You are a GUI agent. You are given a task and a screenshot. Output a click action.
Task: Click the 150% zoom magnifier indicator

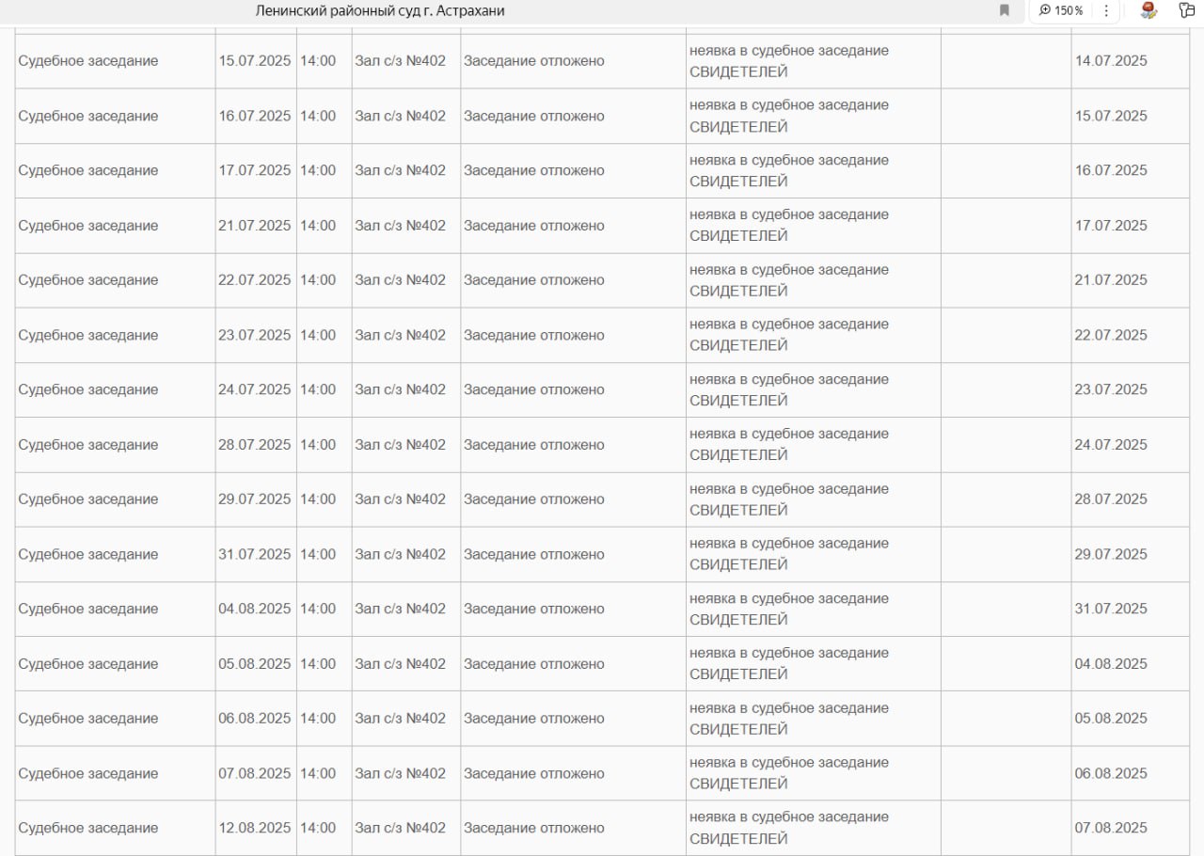click(x=1061, y=10)
